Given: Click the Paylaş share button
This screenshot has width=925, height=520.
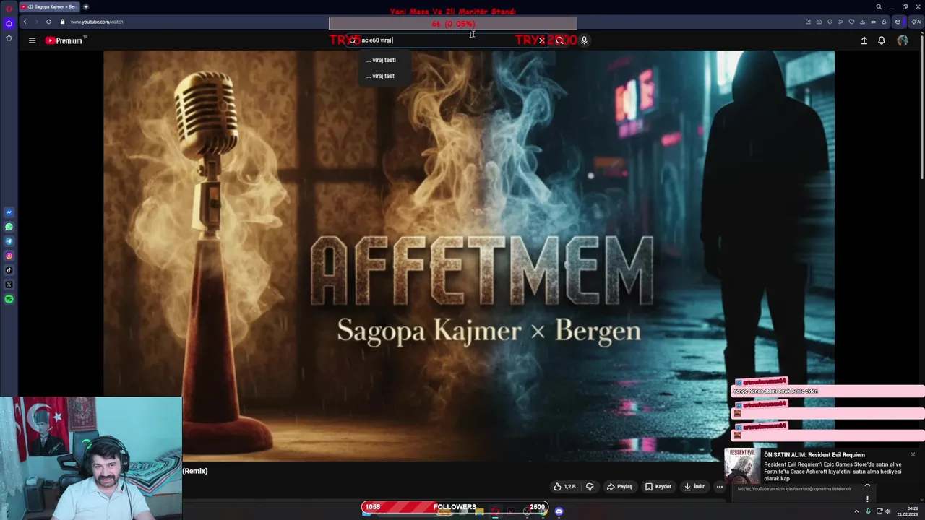Looking at the screenshot, I should [x=620, y=487].
